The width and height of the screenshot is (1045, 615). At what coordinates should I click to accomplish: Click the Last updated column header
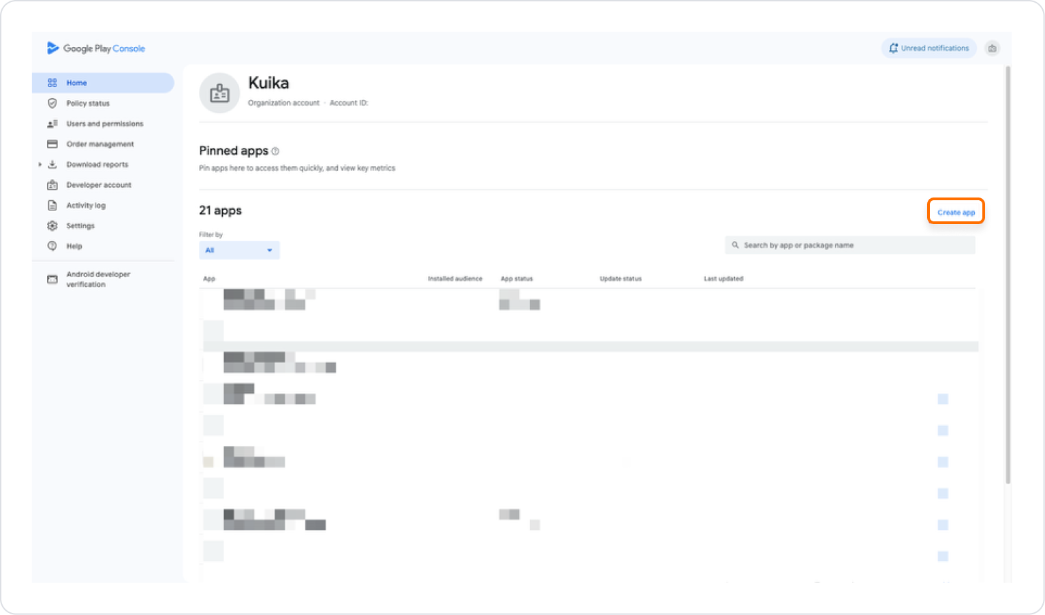click(723, 279)
